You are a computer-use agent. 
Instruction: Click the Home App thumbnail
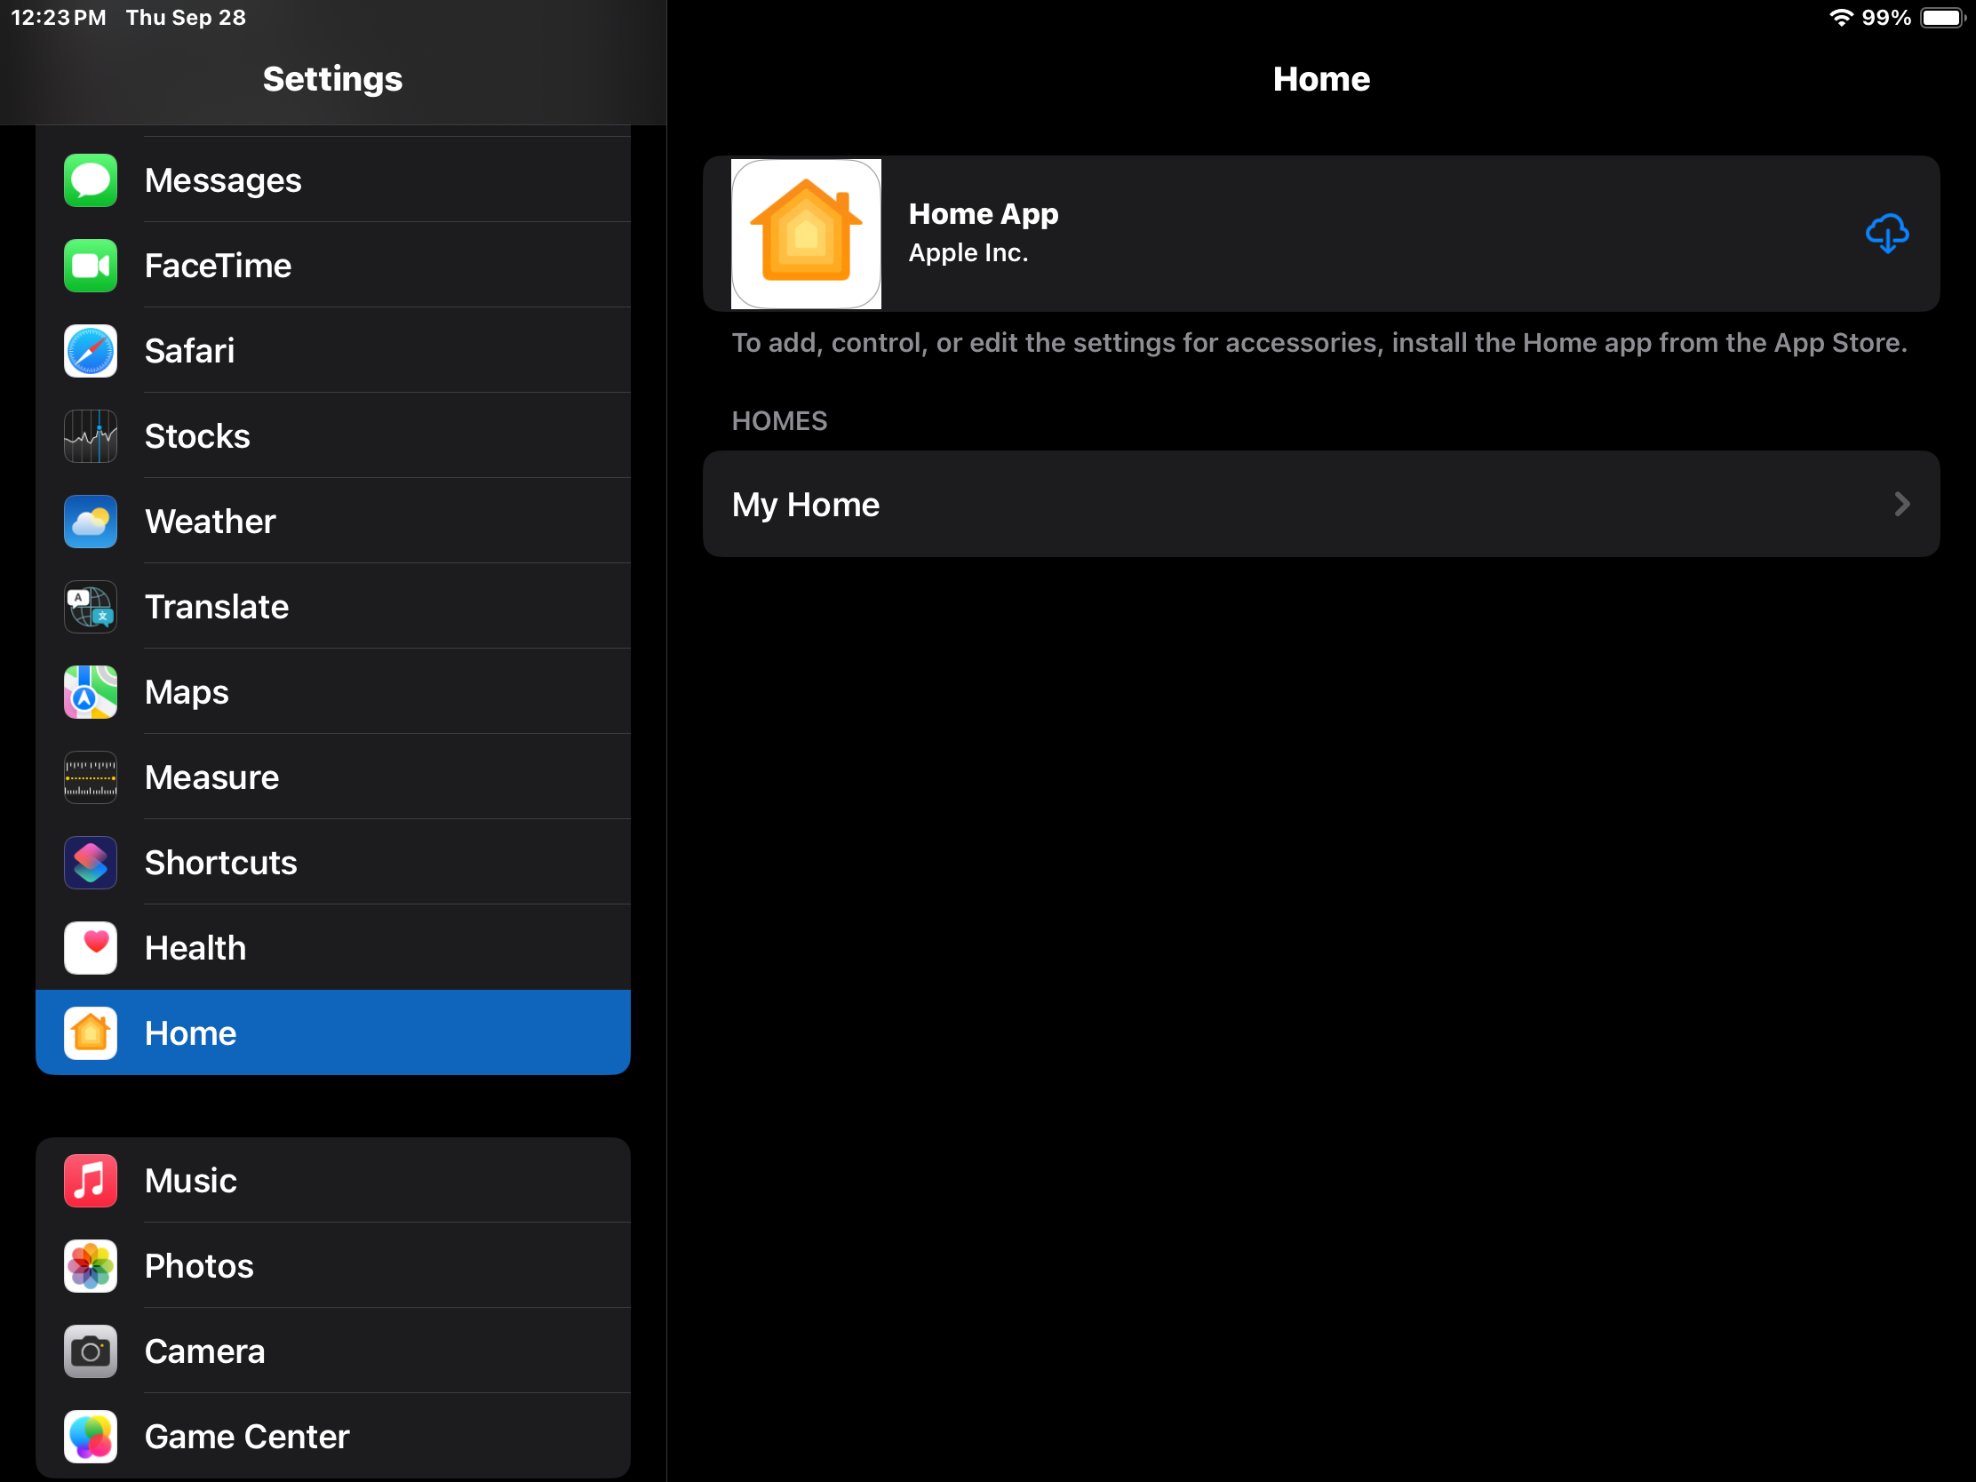pos(805,234)
